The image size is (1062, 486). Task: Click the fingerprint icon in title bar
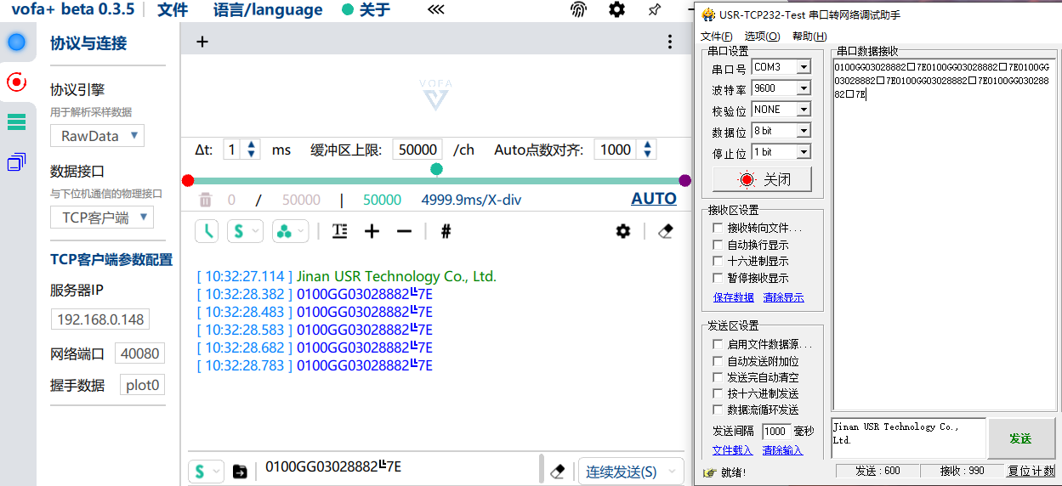click(578, 10)
